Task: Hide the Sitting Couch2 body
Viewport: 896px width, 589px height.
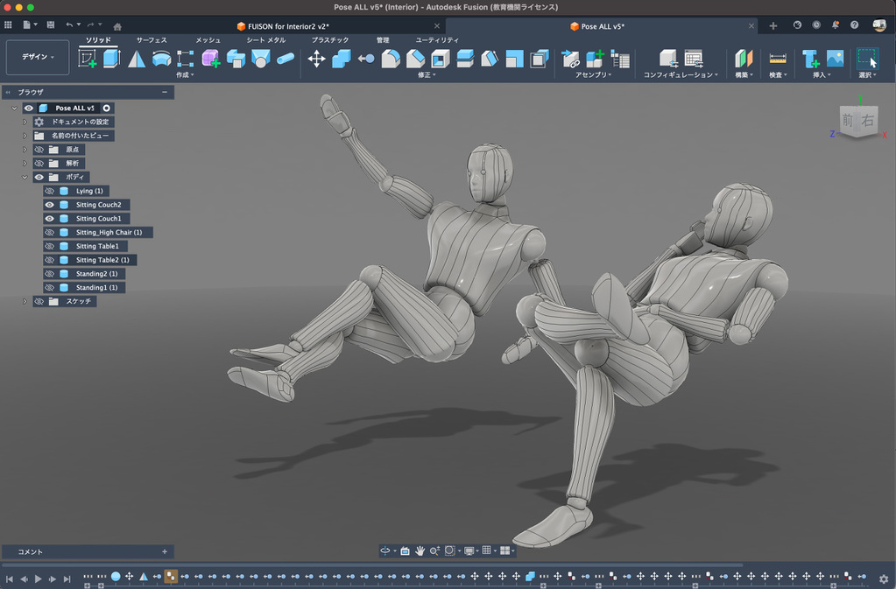Action: click(x=49, y=205)
